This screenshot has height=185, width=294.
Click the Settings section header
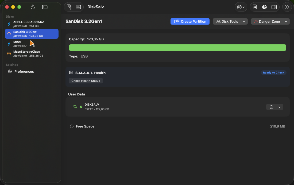click(12, 65)
